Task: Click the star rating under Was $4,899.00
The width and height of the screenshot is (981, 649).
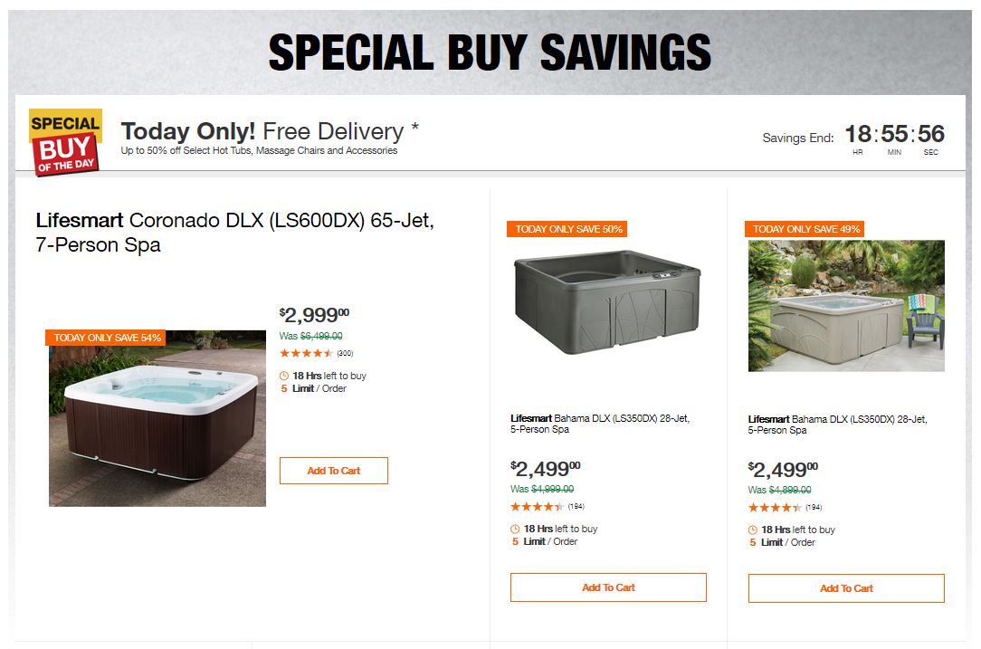Action: click(x=775, y=507)
